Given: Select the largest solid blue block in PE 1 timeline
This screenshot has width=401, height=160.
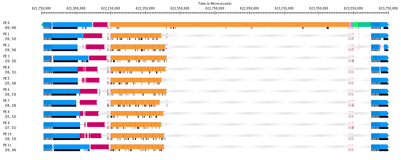Looking at the screenshot, I should (x=67, y=36).
